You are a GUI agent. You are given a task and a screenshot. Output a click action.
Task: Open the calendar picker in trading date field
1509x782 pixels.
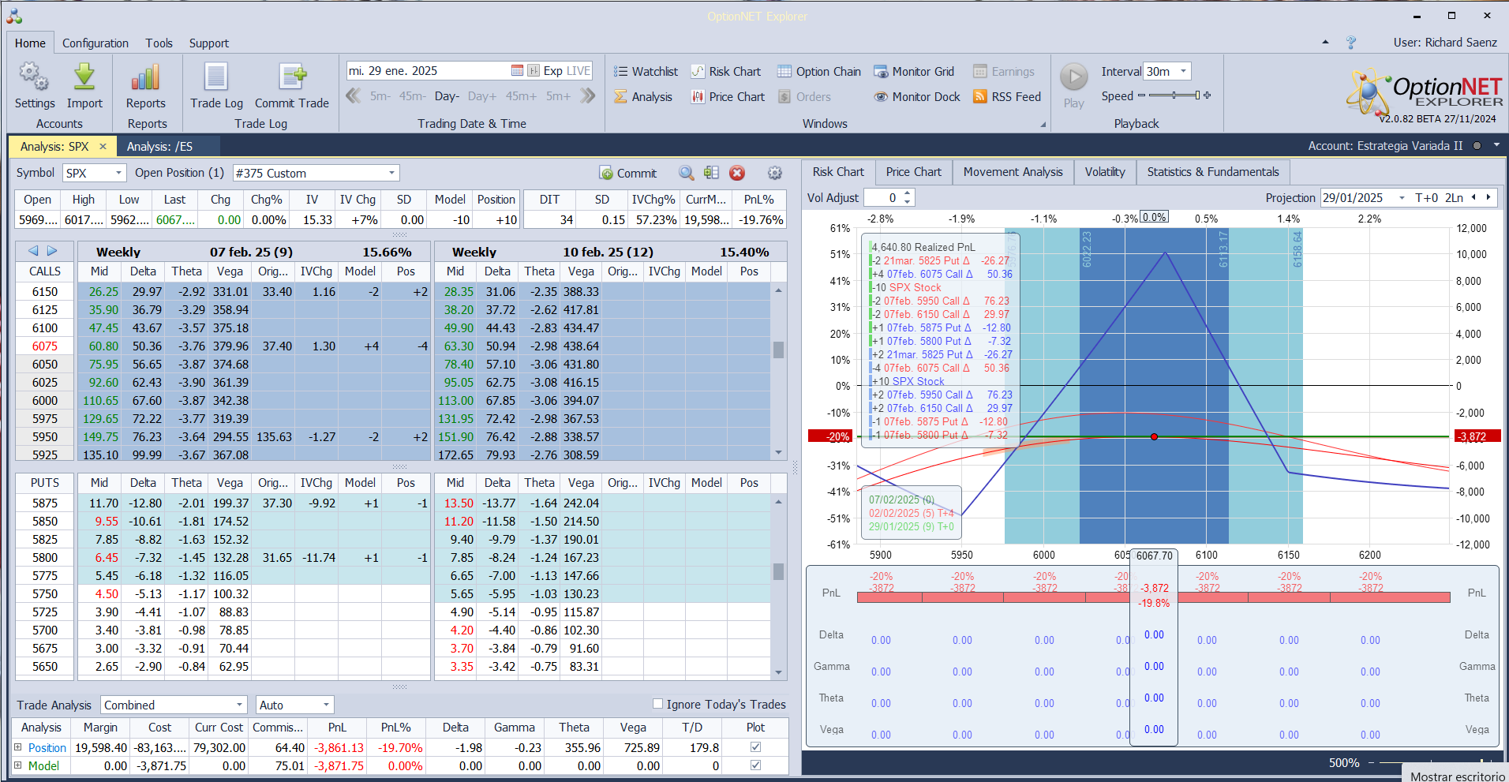pos(517,71)
